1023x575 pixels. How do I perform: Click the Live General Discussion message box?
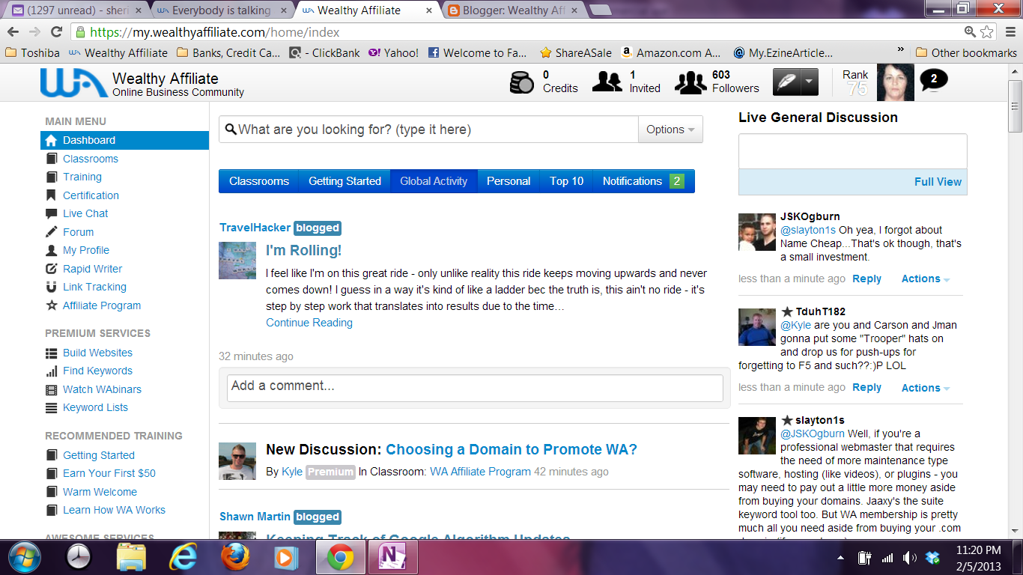pyautogui.click(x=852, y=151)
